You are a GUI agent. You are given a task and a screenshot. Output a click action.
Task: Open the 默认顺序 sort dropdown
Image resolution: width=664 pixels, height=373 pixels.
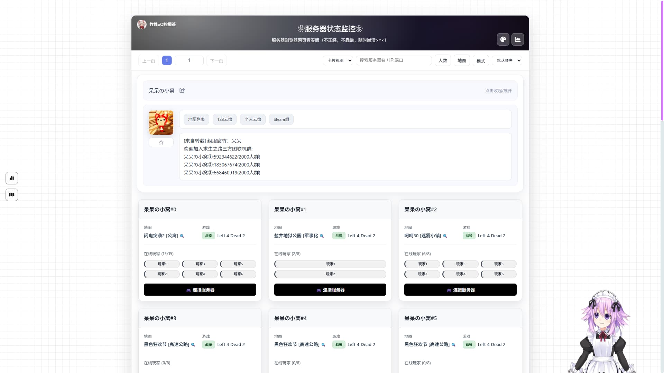tap(507, 60)
